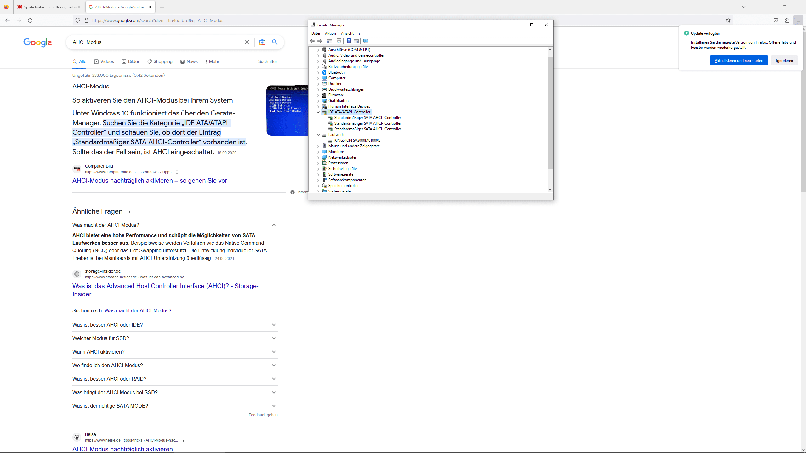Click Aktualisieren und neu starten button
Image resolution: width=806 pixels, height=453 pixels.
point(739,61)
